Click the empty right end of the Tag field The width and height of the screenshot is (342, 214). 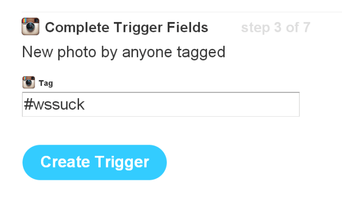(274, 105)
